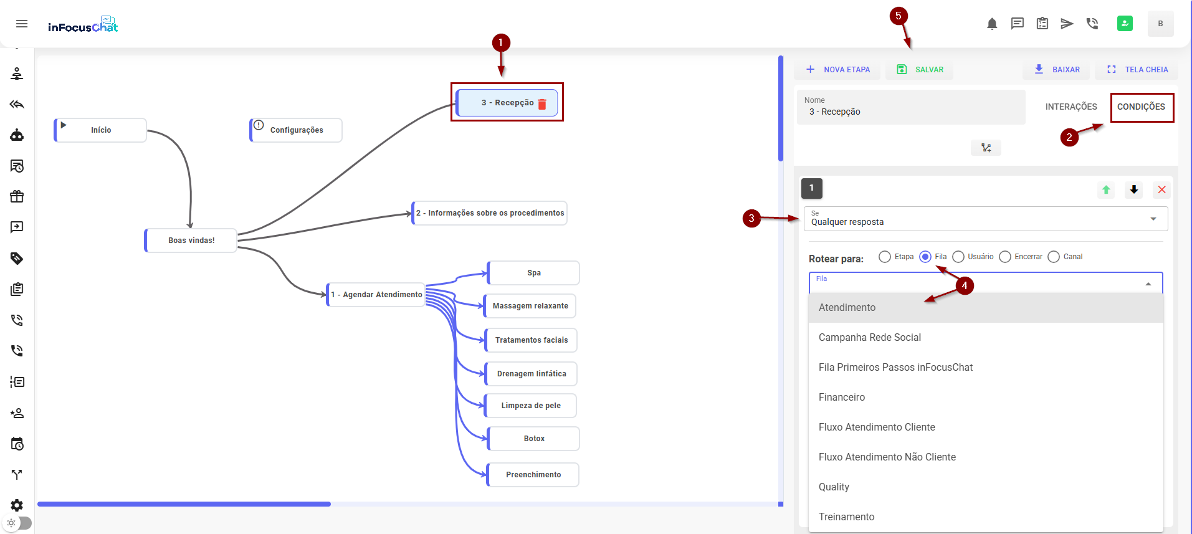Open the settings gear in sidebar

click(17, 505)
